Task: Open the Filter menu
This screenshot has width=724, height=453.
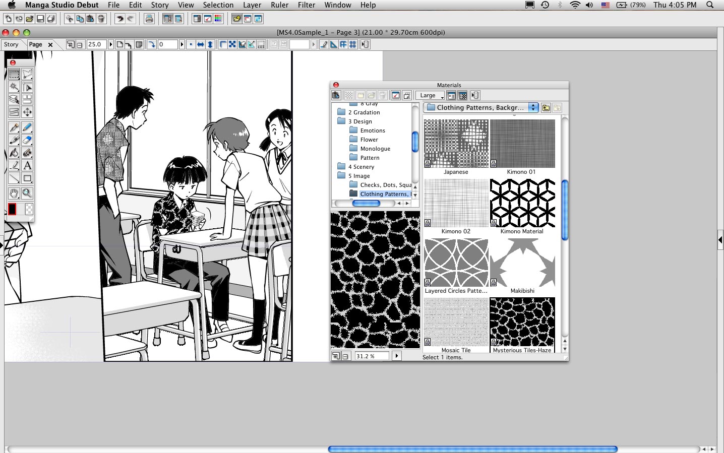Action: (306, 5)
